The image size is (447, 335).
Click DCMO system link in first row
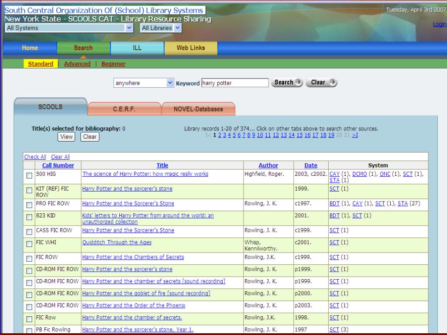360,174
